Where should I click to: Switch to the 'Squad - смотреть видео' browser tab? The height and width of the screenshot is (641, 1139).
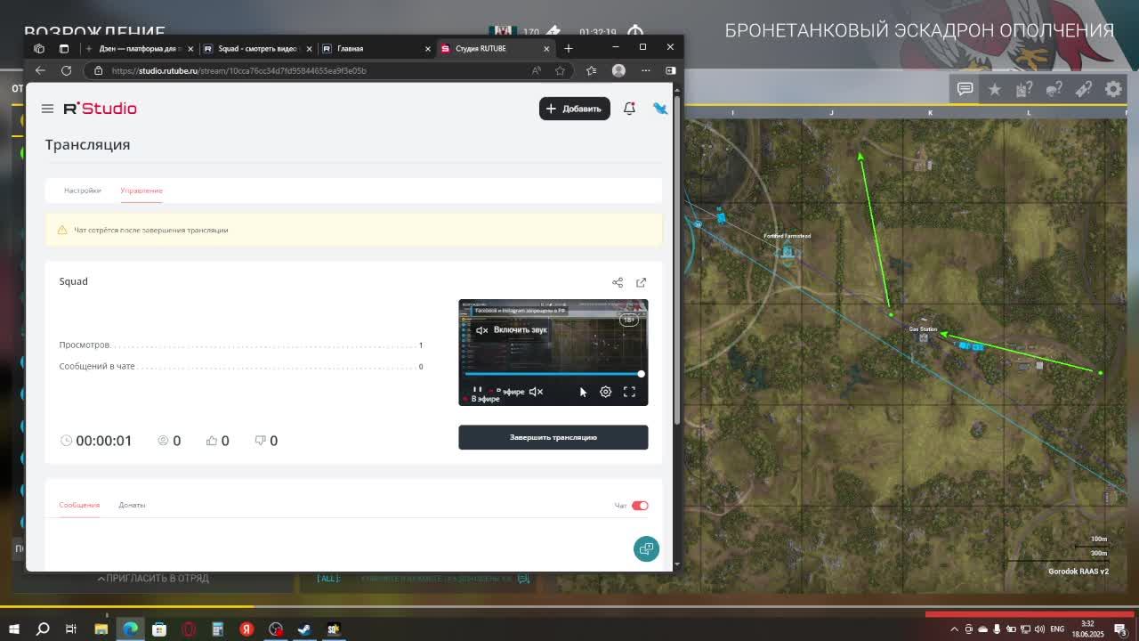pyautogui.click(x=256, y=48)
